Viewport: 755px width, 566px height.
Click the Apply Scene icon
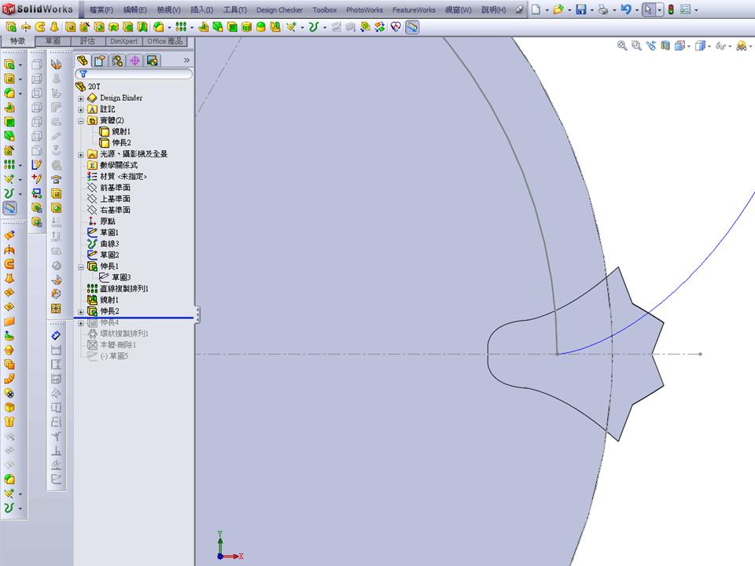[742, 46]
